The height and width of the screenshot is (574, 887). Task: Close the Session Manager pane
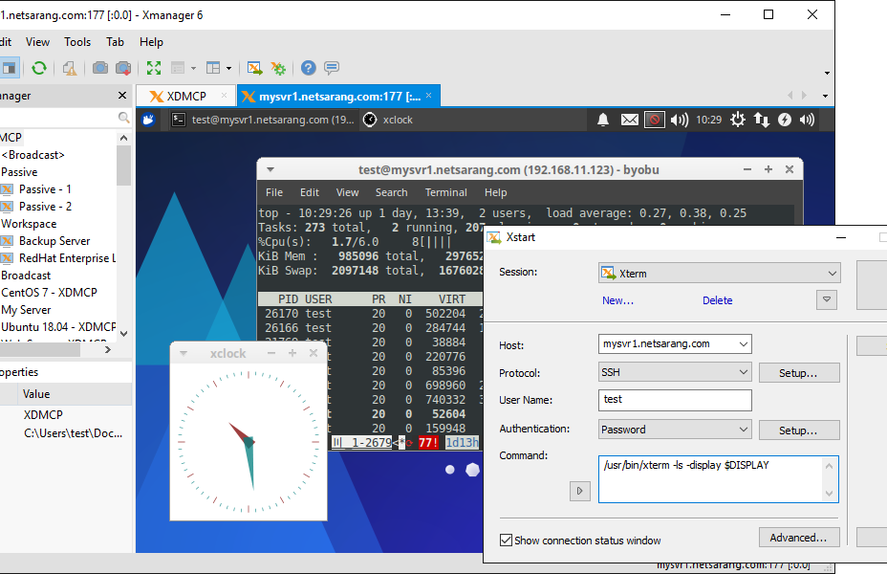coord(122,95)
